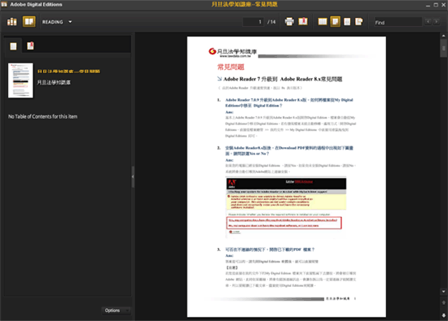Switch to Library view icon
Screen dimensions: 448x321
[x=12, y=22]
